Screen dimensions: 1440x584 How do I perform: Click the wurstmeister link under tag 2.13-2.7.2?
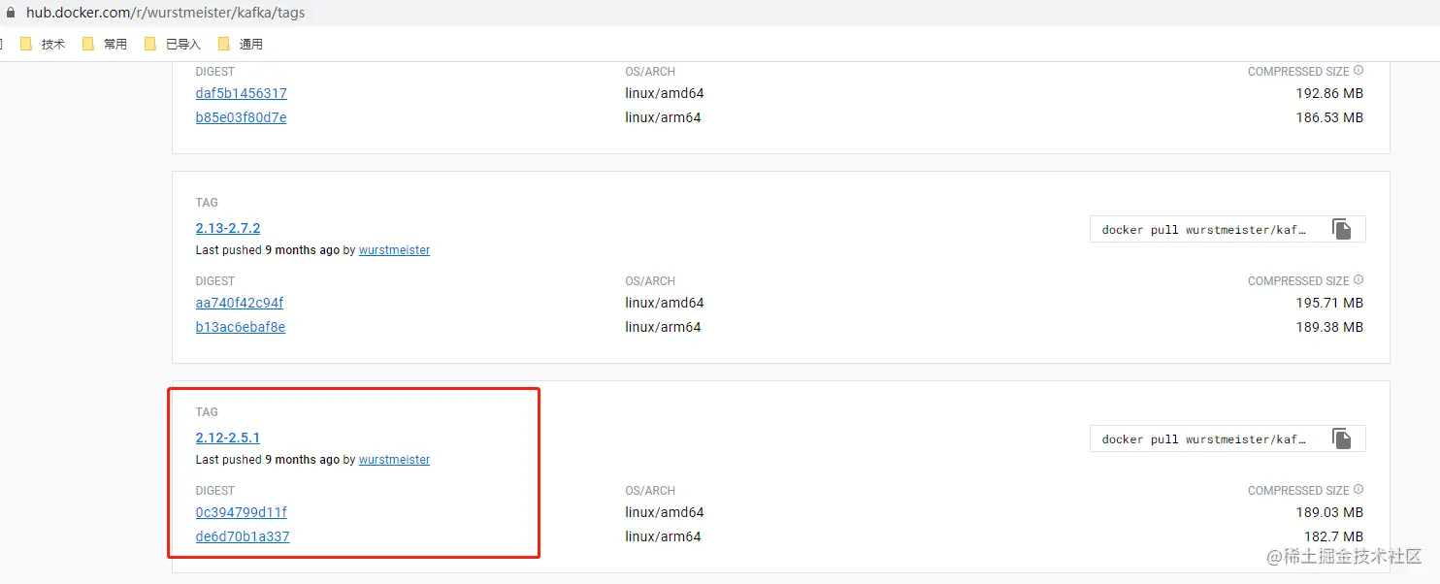[x=394, y=250]
